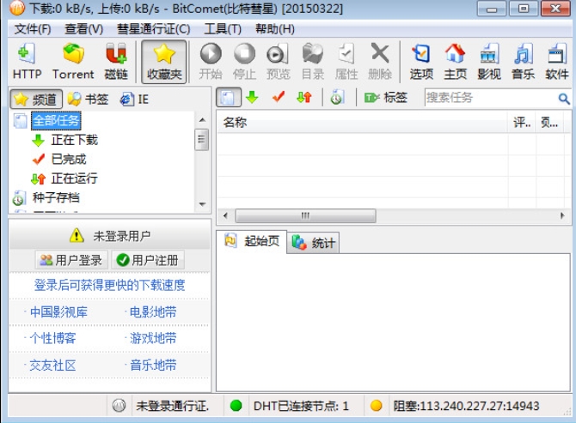
Task: Switch to the 起始页 start page tab
Action: tap(251, 241)
